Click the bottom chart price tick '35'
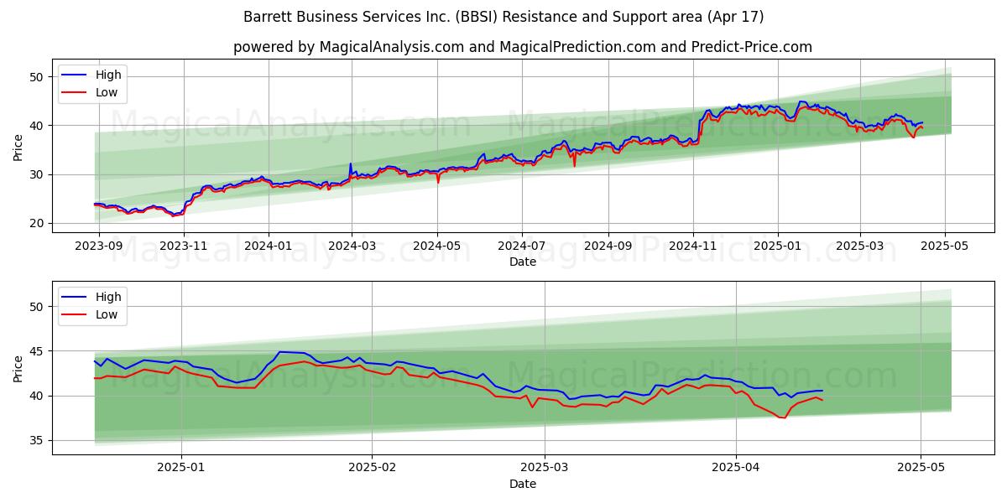Screen dimensions: 1007x503 pyautogui.click(x=39, y=440)
